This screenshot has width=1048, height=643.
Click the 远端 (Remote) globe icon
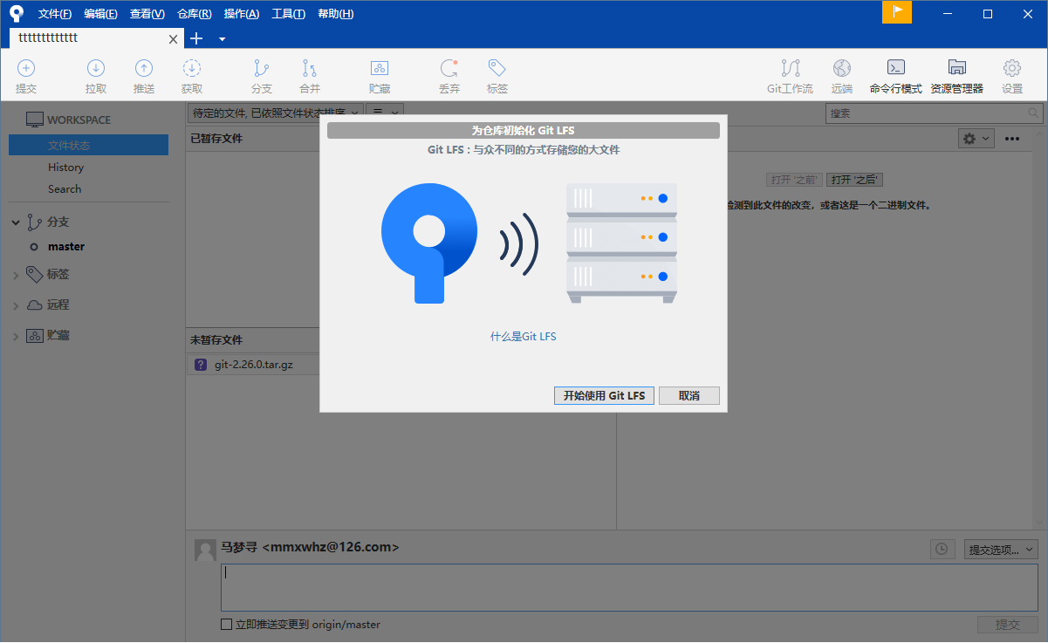[x=842, y=68]
